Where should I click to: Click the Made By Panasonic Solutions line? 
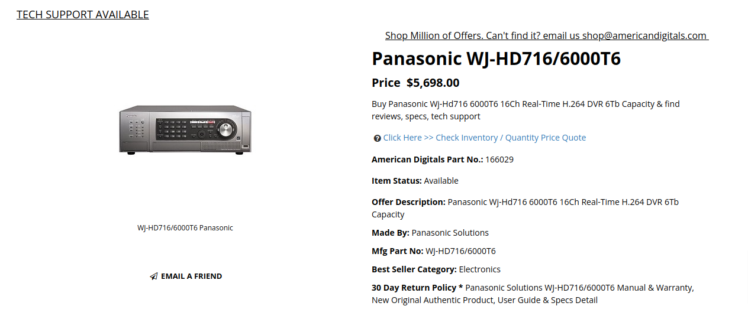pyautogui.click(x=430, y=233)
